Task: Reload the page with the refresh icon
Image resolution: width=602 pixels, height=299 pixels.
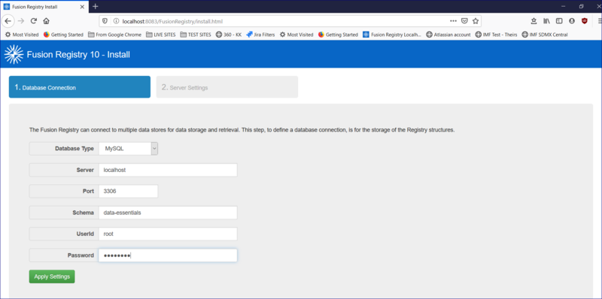Action: tap(34, 21)
